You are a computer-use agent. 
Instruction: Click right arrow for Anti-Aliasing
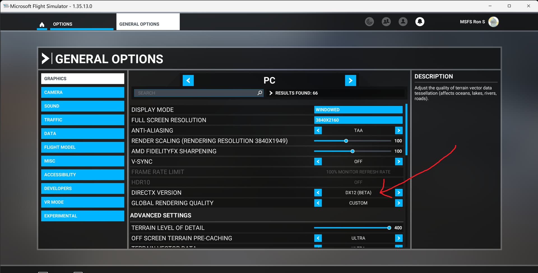pos(399,130)
